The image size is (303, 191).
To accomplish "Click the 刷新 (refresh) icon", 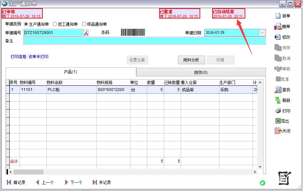I will [278, 100].
